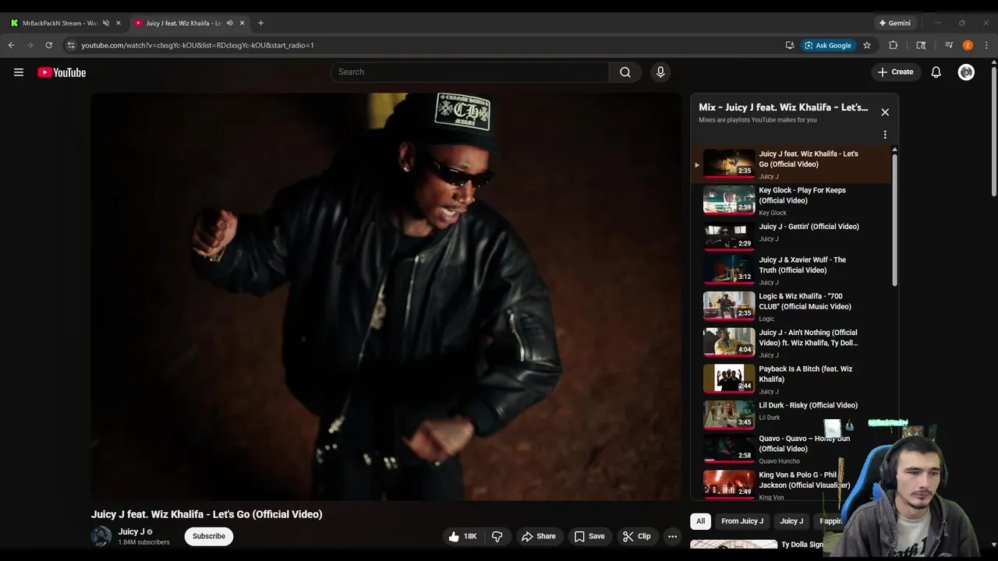The width and height of the screenshot is (998, 561).
Task: View site information icon in the address bar
Action: (x=71, y=45)
